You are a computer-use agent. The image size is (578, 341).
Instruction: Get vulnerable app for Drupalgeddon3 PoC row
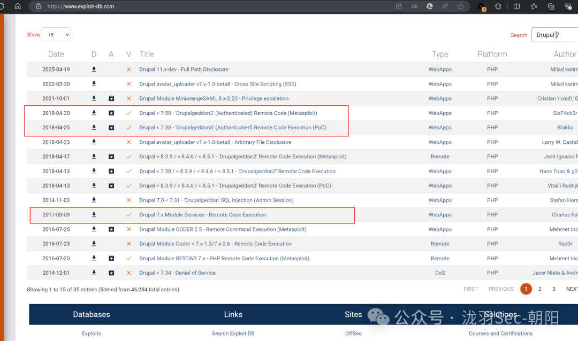111,127
